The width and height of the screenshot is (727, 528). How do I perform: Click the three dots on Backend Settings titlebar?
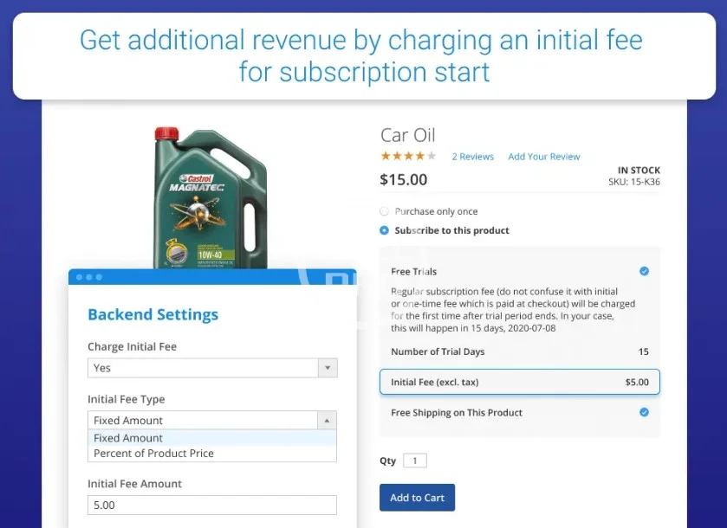(89, 277)
